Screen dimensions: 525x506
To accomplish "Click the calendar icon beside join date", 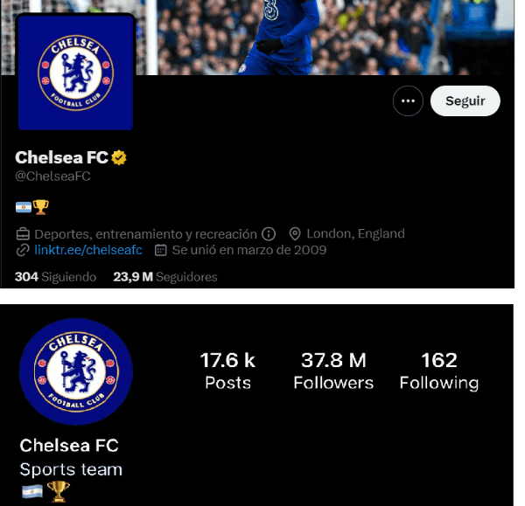I will [x=160, y=250].
